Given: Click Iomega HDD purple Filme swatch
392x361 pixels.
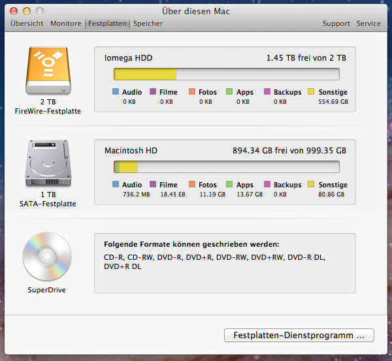Looking at the screenshot, I should click(x=153, y=91).
